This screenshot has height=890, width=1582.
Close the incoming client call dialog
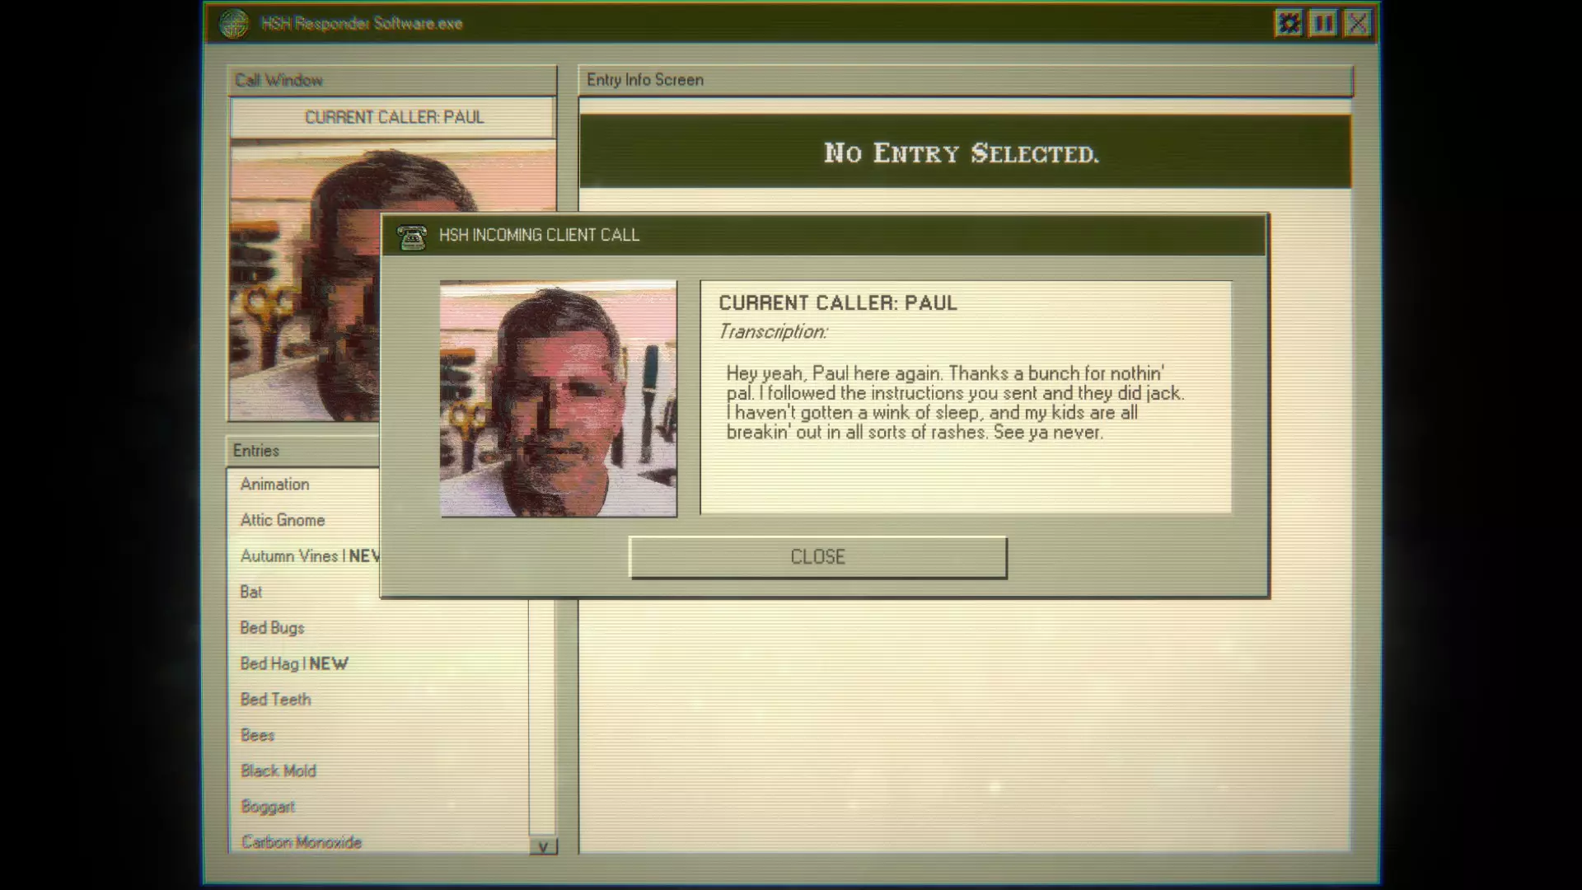817,557
